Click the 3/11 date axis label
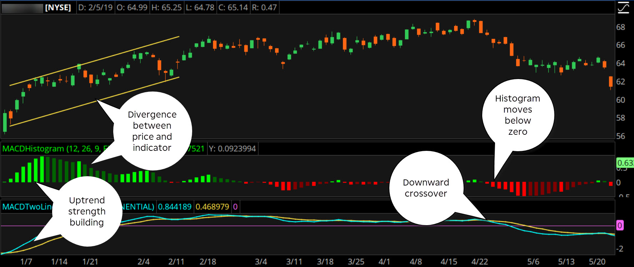This screenshot has height=267, width=634. pyautogui.click(x=294, y=262)
